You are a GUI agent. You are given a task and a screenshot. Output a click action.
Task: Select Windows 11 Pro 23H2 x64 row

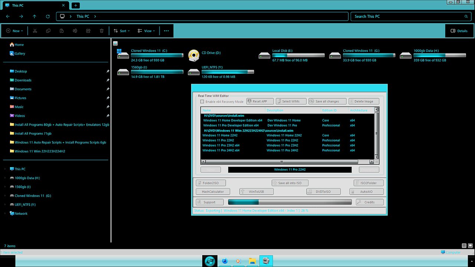click(x=221, y=145)
